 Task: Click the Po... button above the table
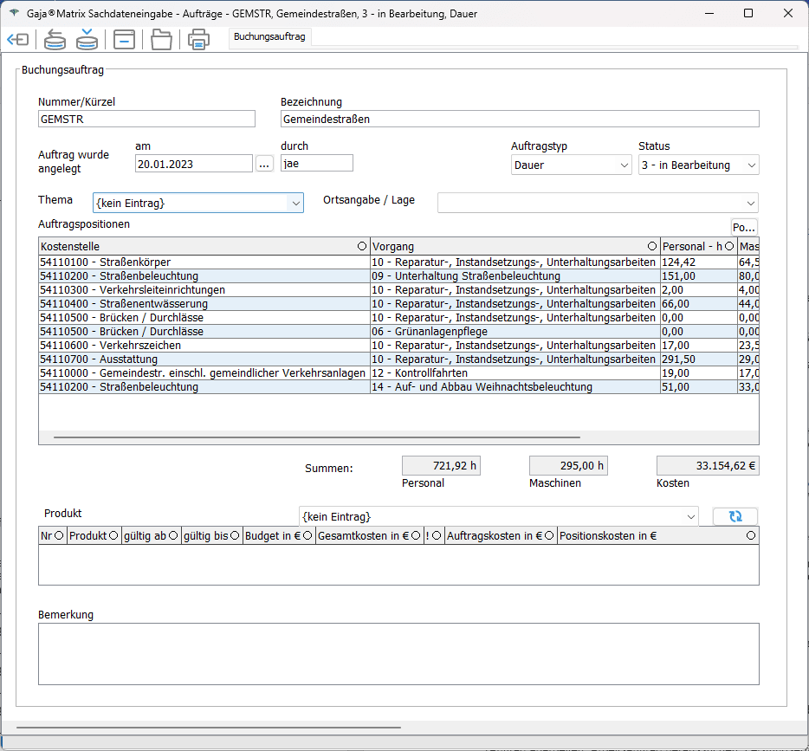click(743, 227)
